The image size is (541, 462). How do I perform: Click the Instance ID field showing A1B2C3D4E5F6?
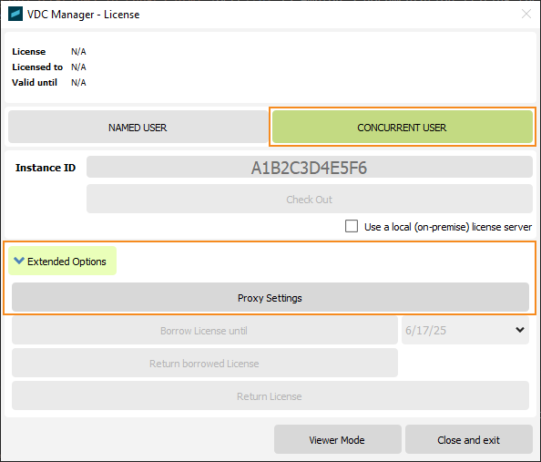(309, 168)
